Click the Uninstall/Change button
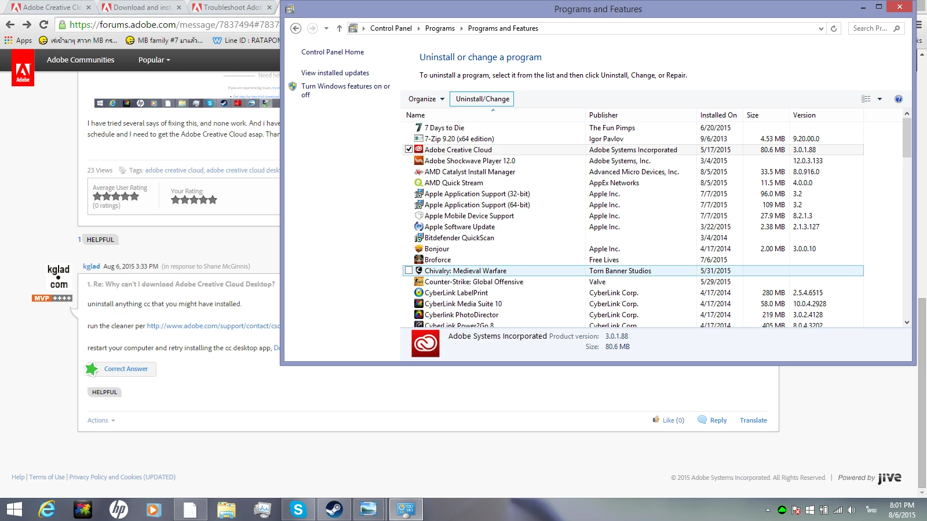Screen dimensions: 927x521 [482, 99]
